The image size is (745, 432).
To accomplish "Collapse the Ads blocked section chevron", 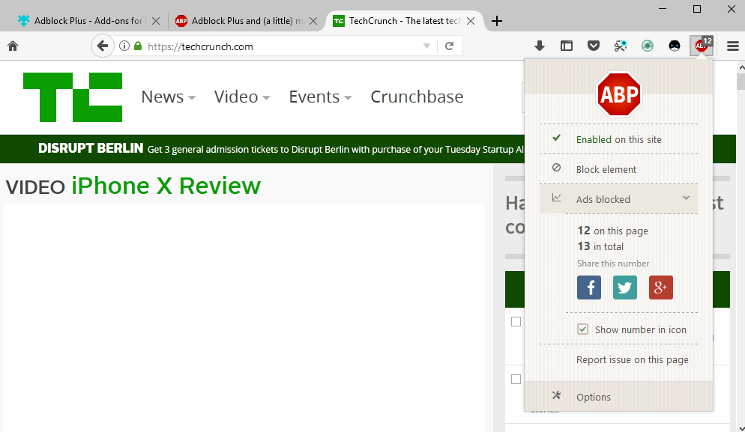I will pyautogui.click(x=686, y=198).
